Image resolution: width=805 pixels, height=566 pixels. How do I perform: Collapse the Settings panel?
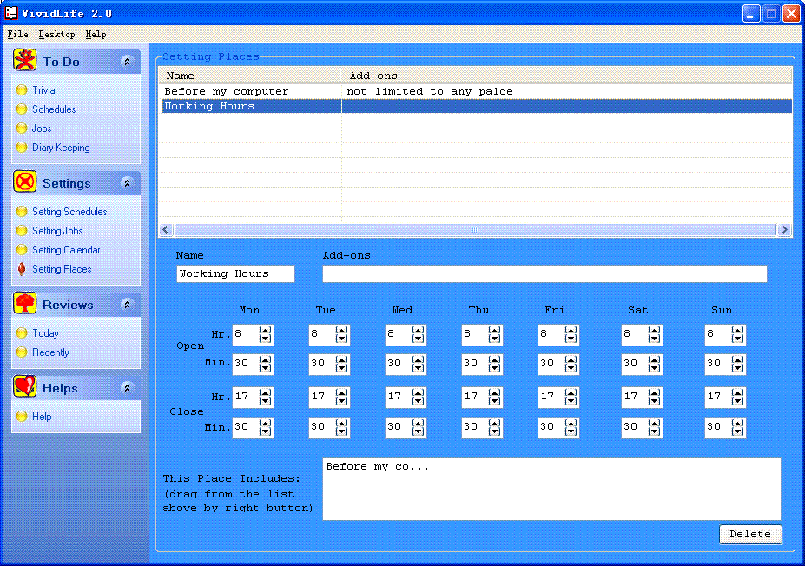click(127, 183)
